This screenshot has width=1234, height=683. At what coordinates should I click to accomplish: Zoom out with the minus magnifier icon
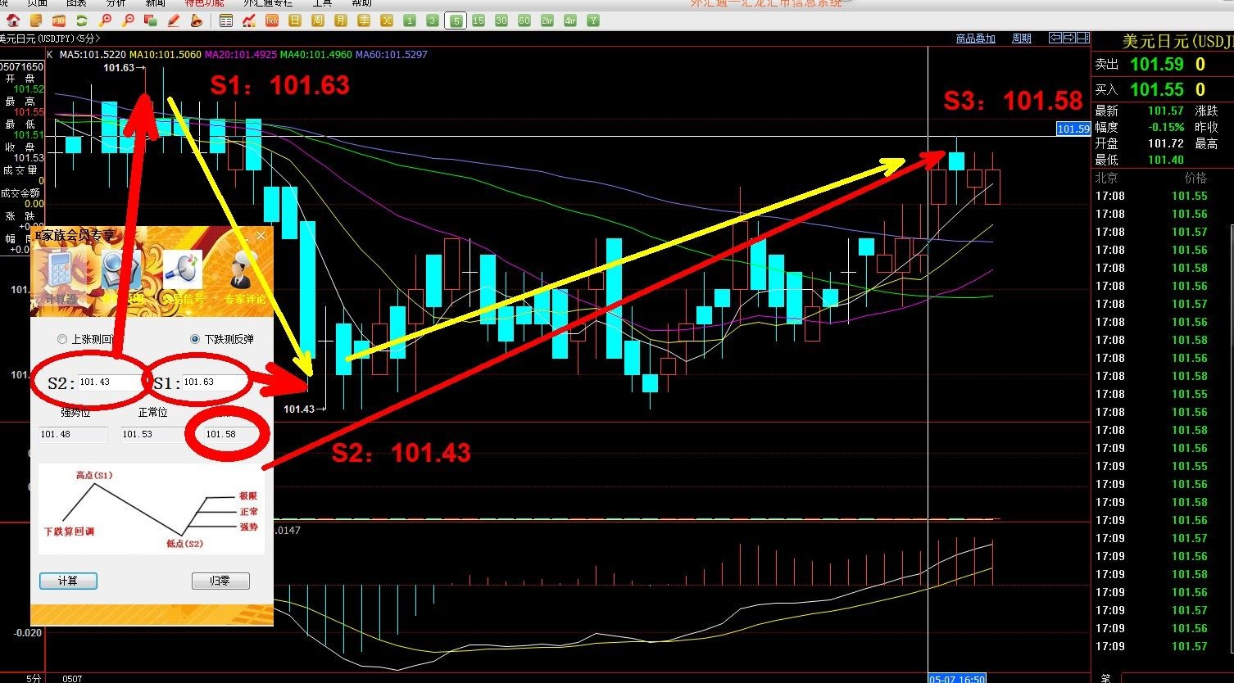tap(128, 20)
